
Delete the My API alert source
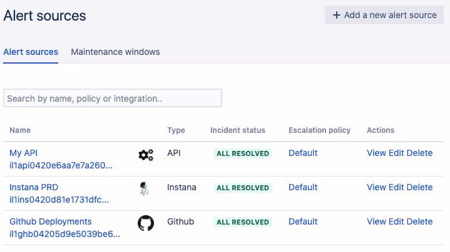tap(419, 153)
